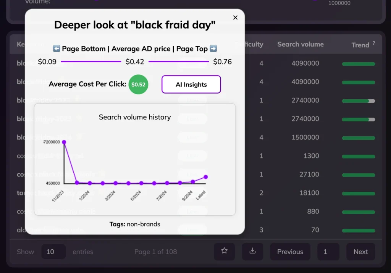Click the trend bar of the top keyword row

click(x=358, y=63)
